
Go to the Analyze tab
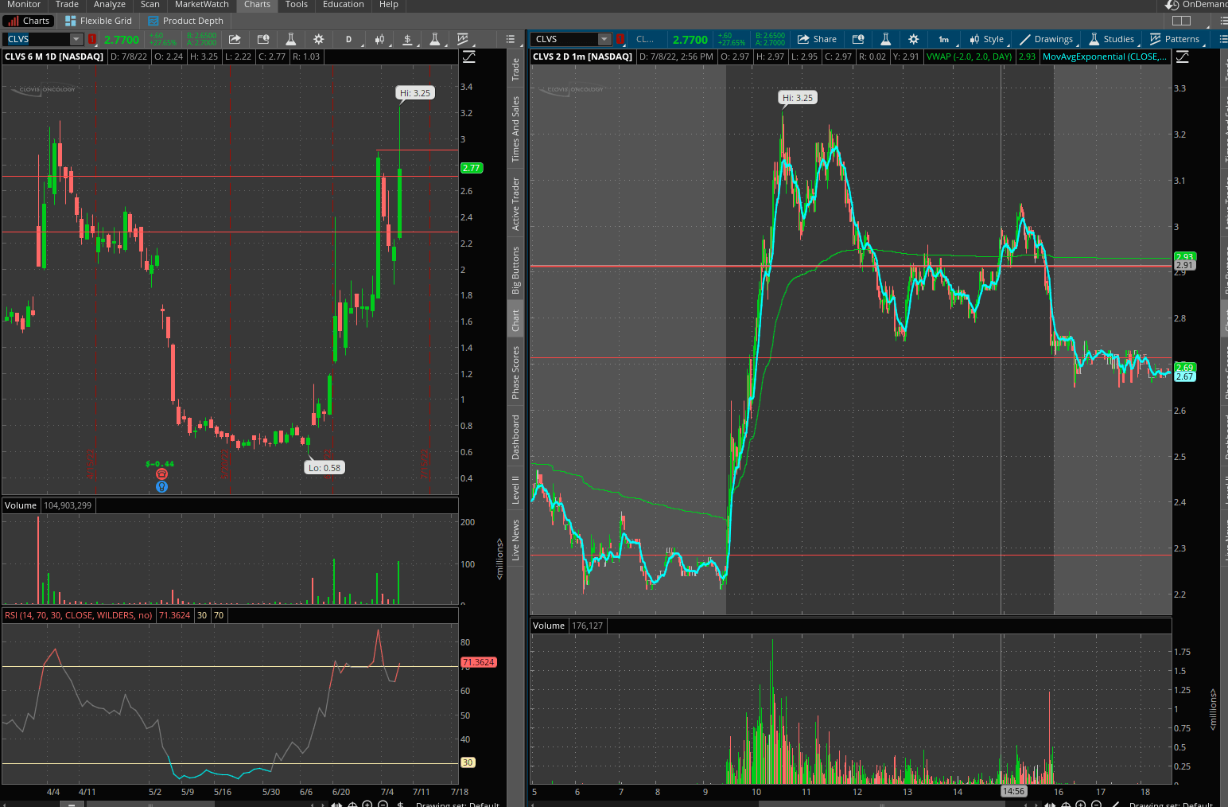[x=110, y=5]
